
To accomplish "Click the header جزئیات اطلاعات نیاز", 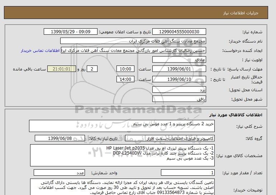I will click(x=241, y=13).
